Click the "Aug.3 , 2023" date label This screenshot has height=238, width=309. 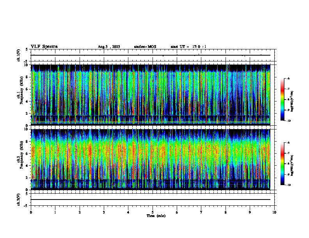(x=109, y=47)
